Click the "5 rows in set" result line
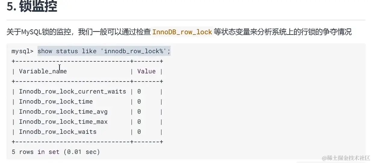 [x=56, y=152]
